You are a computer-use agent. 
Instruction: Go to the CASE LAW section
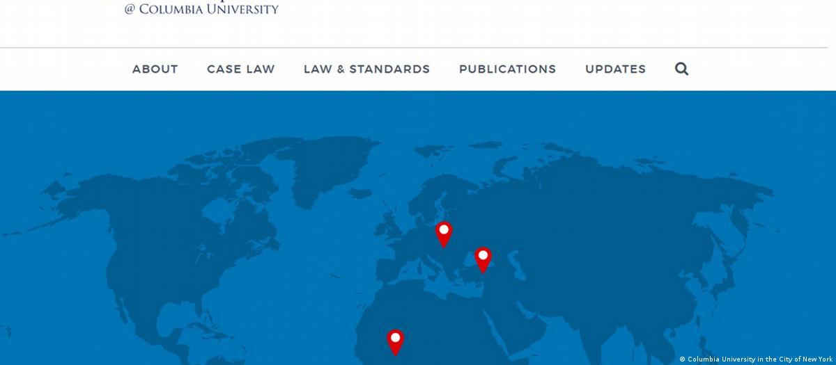[241, 69]
